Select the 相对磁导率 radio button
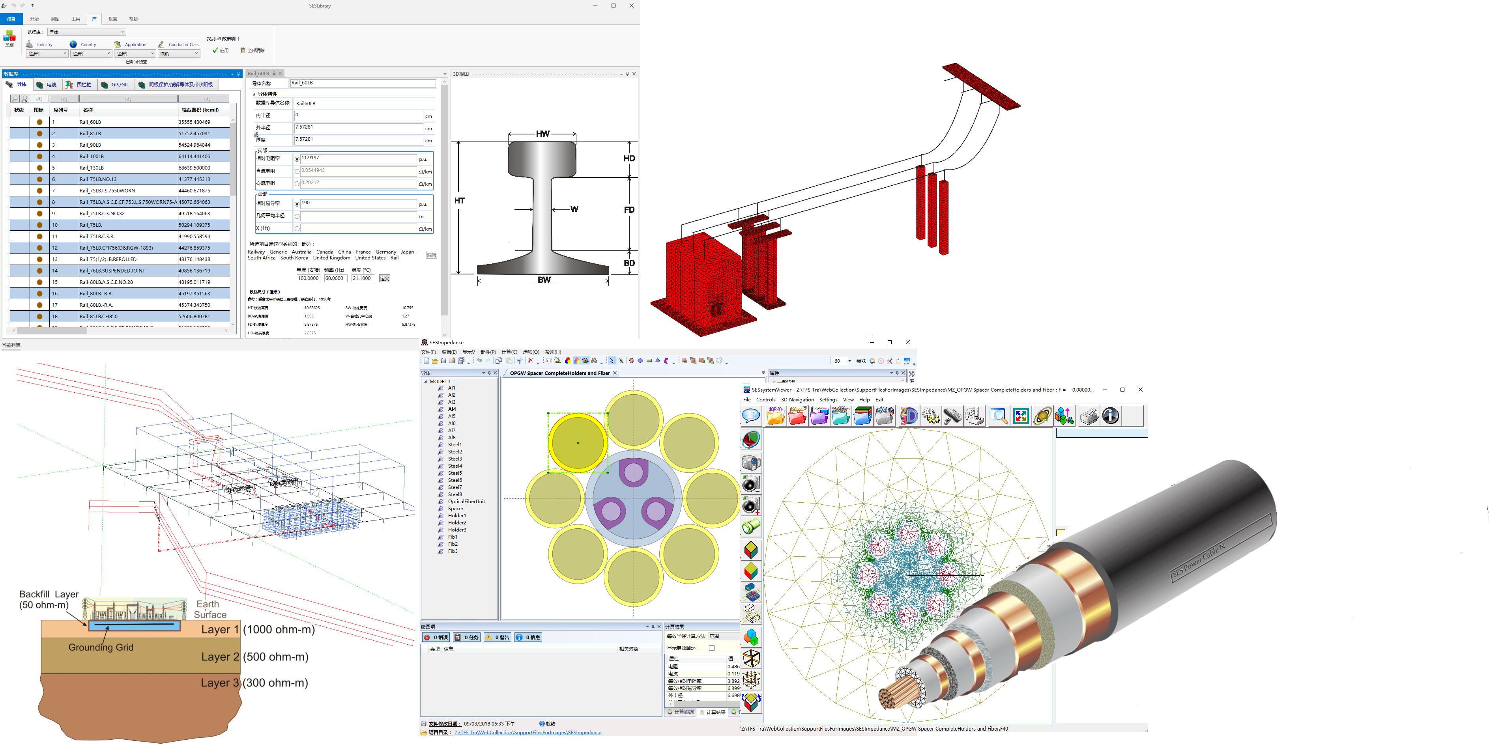1489x746 pixels. (x=297, y=204)
